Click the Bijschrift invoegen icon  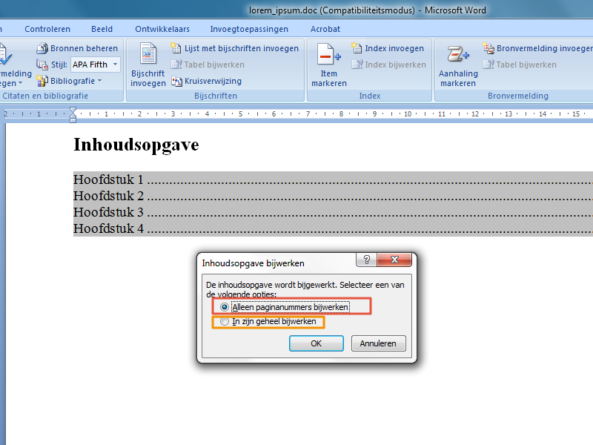click(148, 56)
